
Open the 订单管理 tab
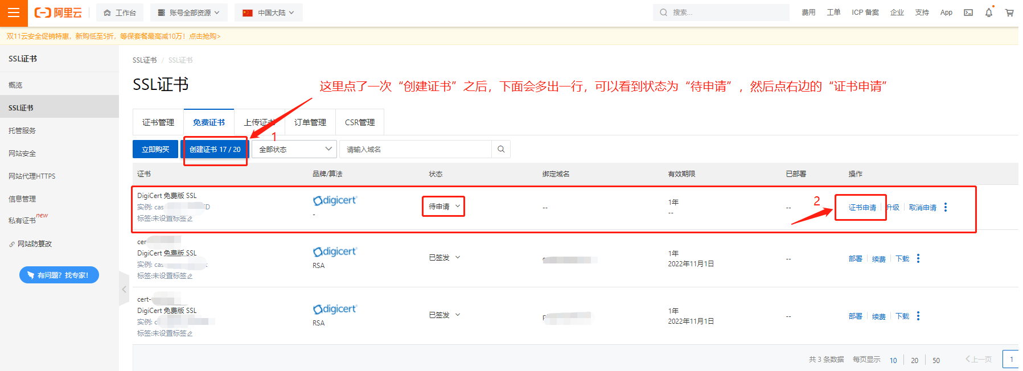click(x=310, y=122)
